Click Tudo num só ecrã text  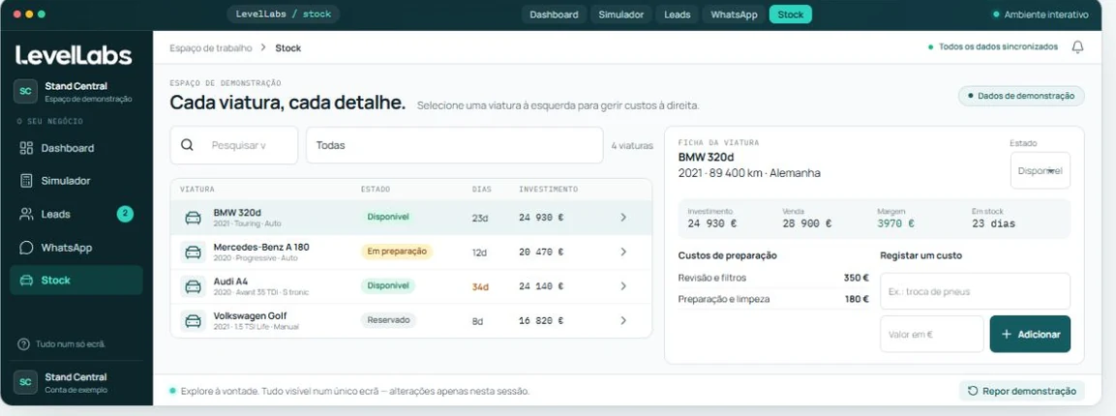point(71,344)
